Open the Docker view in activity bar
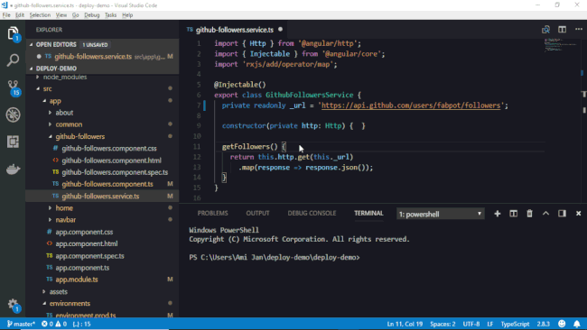Viewport: 587px width, 330px height. click(14, 169)
